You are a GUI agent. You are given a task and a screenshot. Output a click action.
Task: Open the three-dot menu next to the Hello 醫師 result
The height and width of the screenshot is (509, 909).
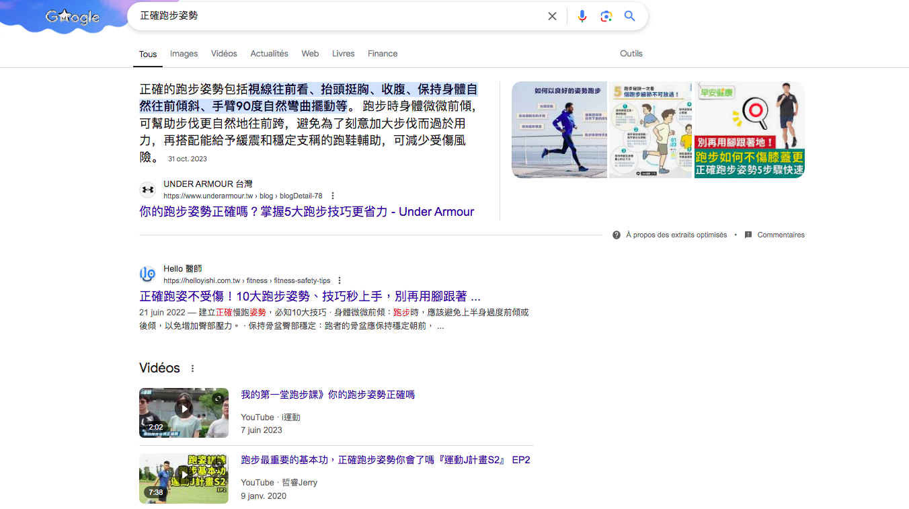340,280
